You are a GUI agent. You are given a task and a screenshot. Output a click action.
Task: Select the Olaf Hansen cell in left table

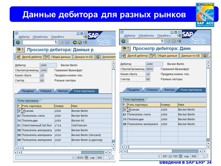(91, 125)
